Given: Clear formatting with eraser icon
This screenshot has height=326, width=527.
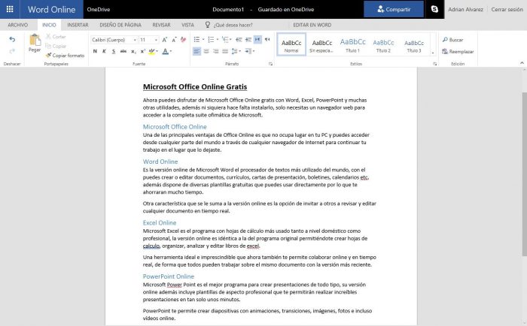Looking at the screenshot, I should [183, 40].
